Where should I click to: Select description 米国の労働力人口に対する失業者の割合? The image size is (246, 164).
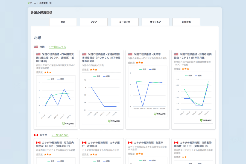147,58
